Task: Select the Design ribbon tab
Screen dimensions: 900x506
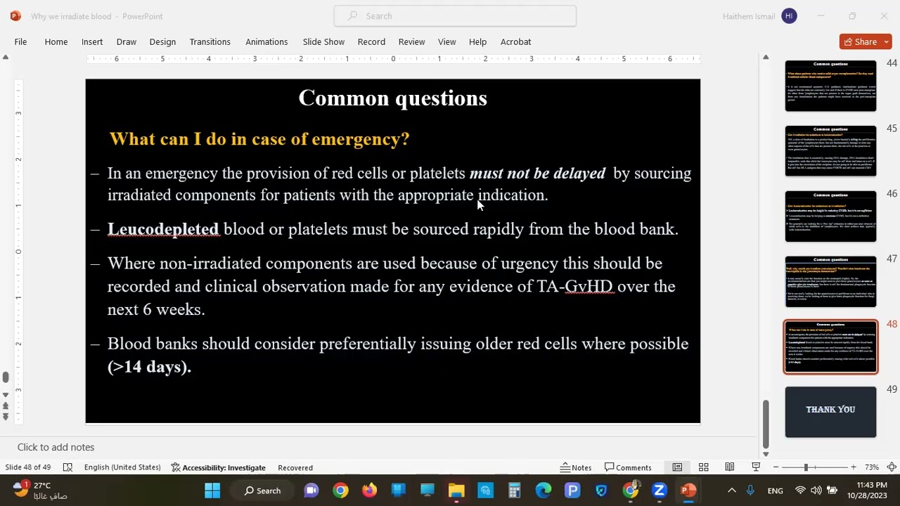Action: coord(162,41)
